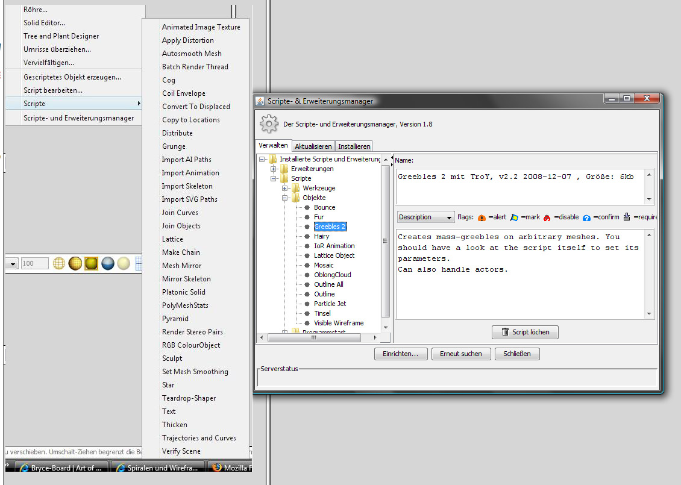The width and height of the screenshot is (681, 485).
Task: Click the tree horizontal scrollbar thumb
Action: (x=314, y=337)
